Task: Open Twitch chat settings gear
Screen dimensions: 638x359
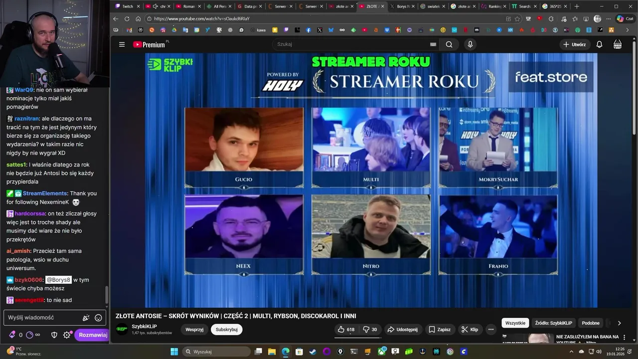Action: (67, 335)
